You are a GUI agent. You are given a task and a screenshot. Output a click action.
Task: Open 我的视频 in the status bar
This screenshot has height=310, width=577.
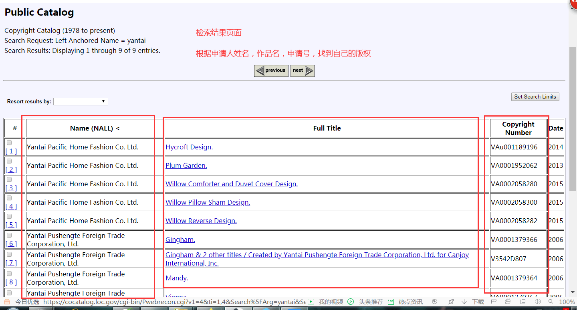click(326, 302)
